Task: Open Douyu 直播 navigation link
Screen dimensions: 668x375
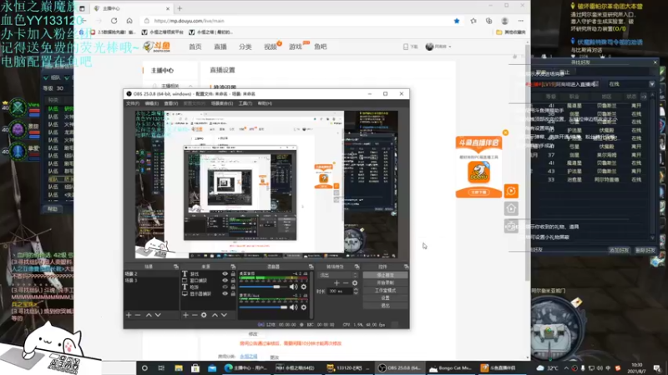Action: click(x=220, y=47)
